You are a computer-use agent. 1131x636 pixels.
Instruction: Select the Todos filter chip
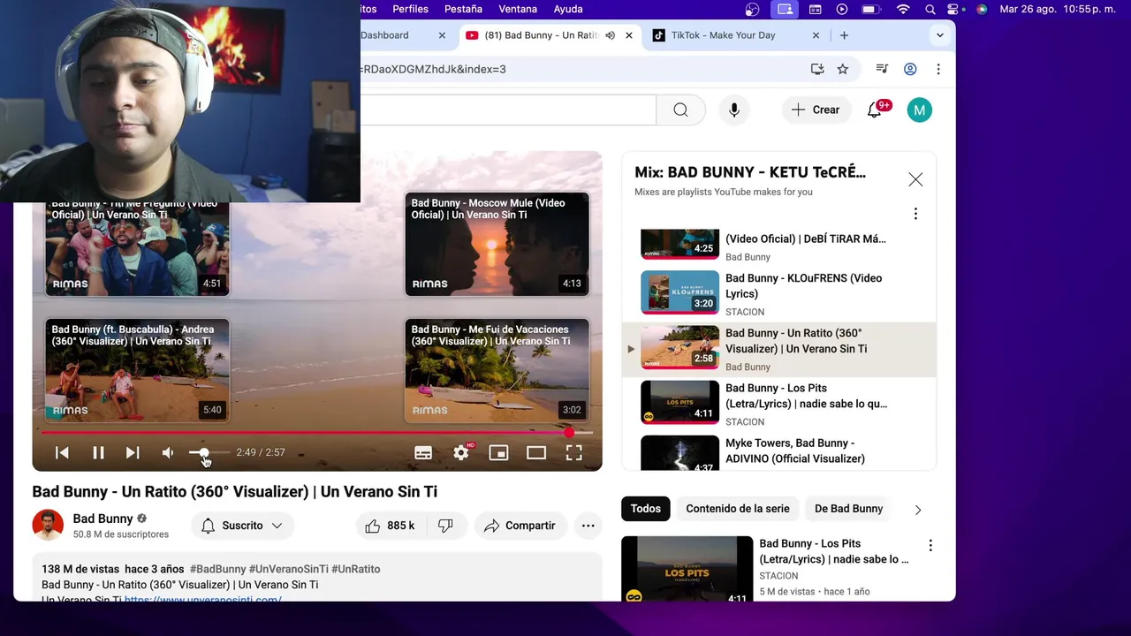point(645,508)
